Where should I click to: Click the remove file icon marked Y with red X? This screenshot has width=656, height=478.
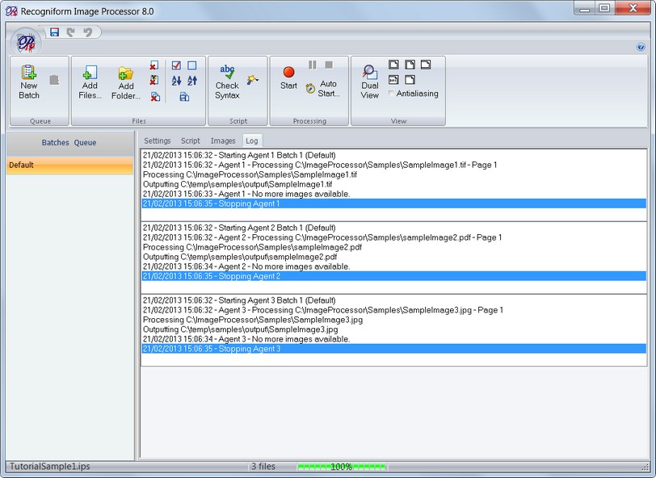click(154, 80)
